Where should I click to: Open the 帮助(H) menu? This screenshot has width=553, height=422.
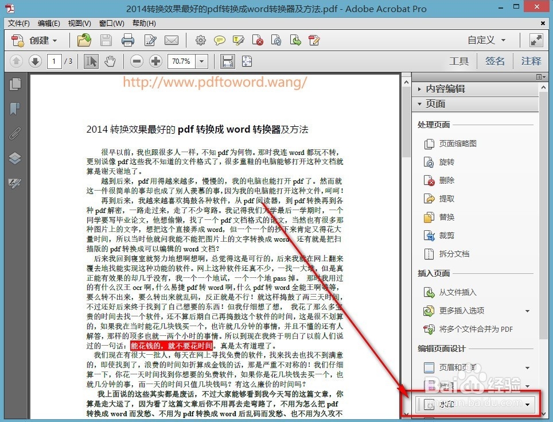pyautogui.click(x=144, y=24)
